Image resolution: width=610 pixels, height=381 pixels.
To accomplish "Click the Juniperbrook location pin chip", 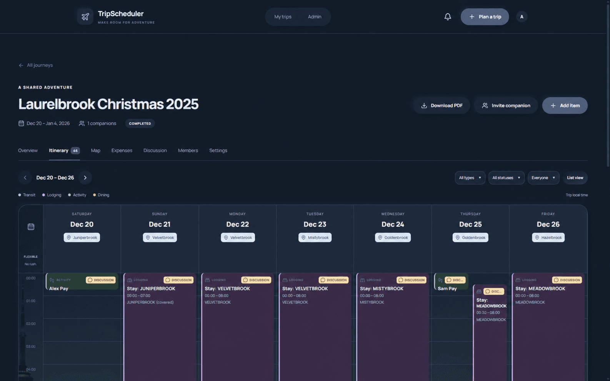I will point(82,237).
